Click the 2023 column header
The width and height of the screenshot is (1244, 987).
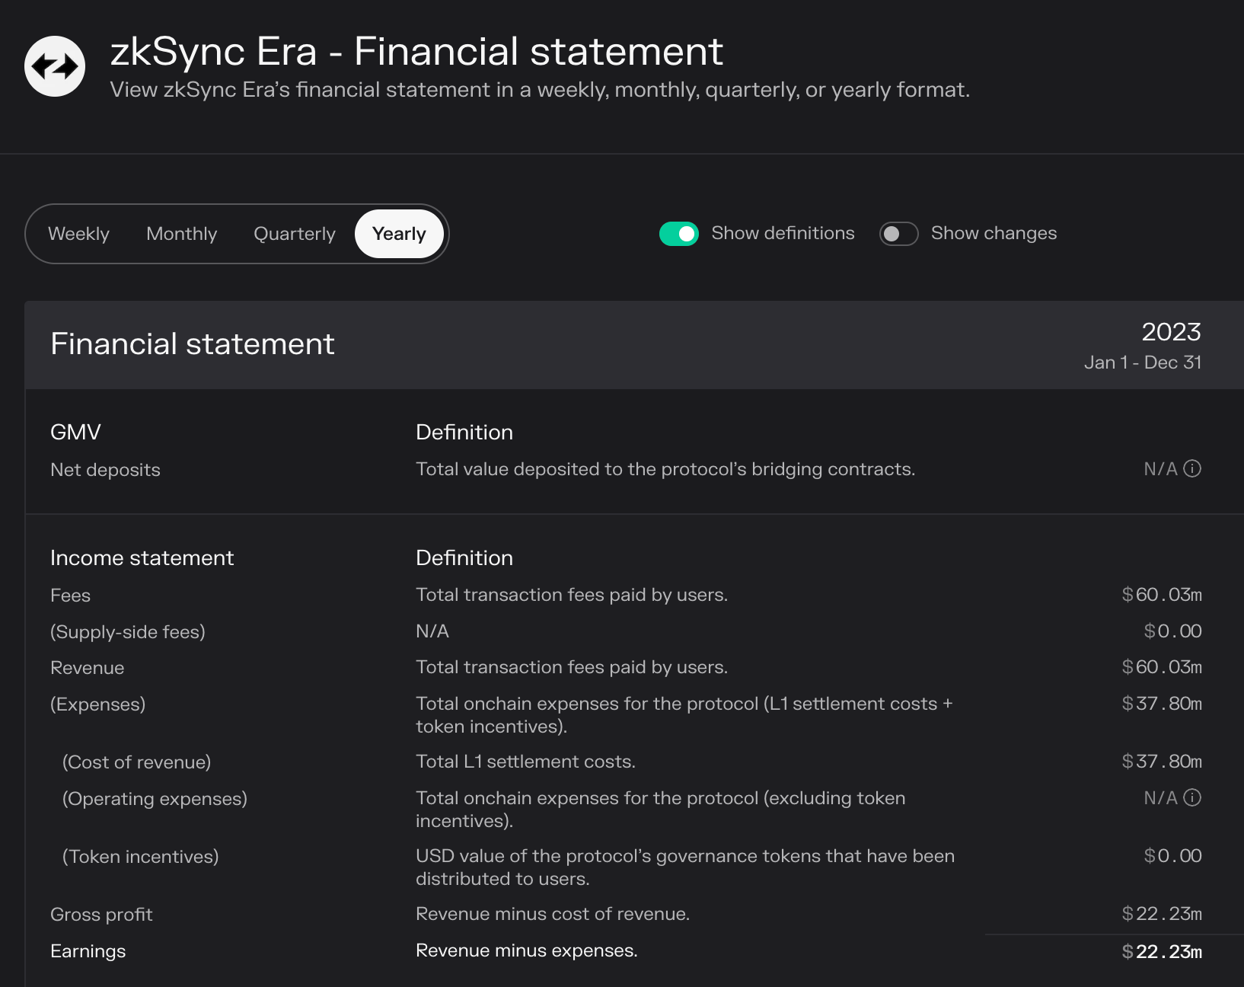pos(1171,332)
